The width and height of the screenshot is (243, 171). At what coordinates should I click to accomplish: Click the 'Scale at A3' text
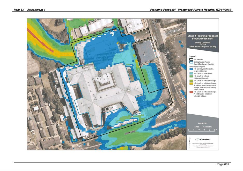pos(208,127)
